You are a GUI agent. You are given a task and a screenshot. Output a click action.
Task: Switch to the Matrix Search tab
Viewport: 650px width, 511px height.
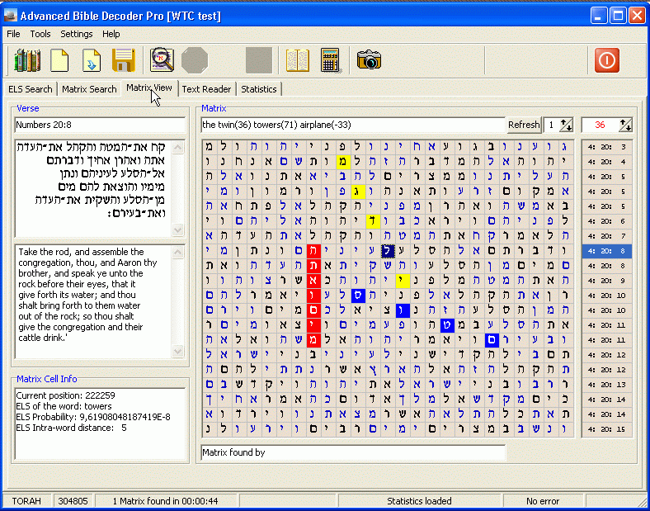pyautogui.click(x=89, y=89)
